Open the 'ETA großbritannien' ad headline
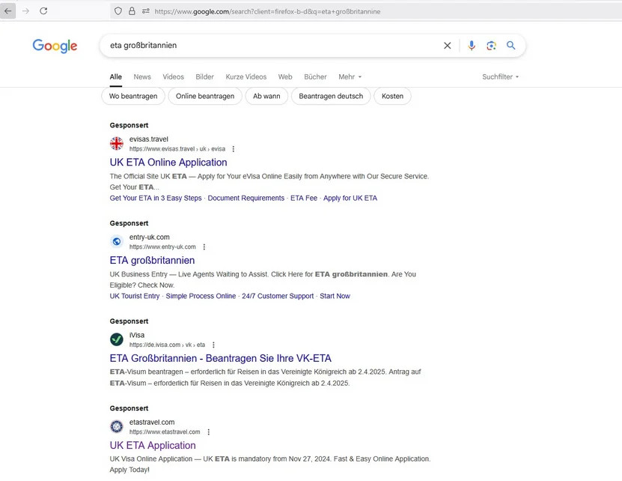This screenshot has height=481, width=622. [x=153, y=260]
